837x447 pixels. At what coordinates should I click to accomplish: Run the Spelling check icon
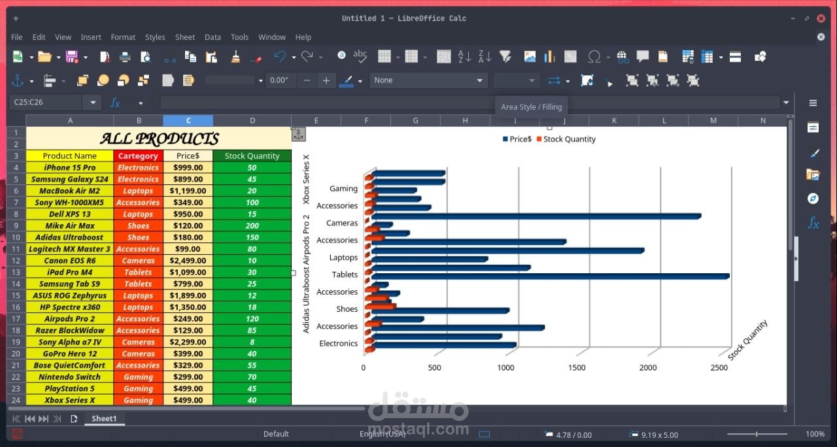tap(360, 57)
